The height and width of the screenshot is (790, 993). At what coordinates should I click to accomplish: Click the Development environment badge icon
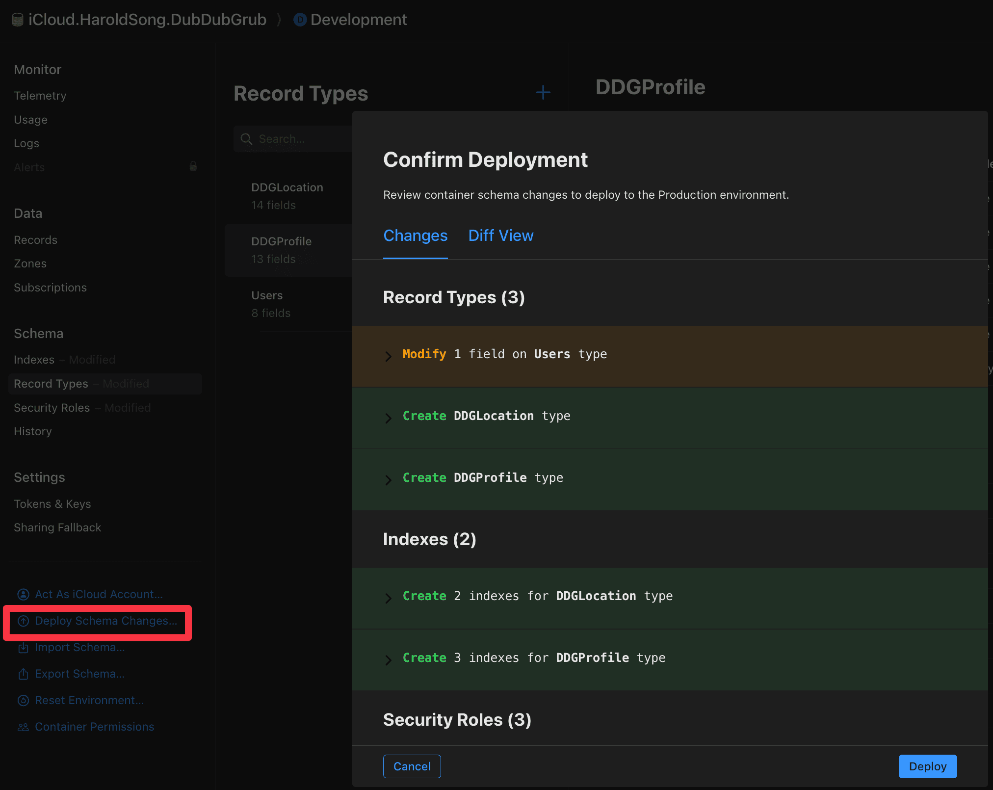click(300, 20)
